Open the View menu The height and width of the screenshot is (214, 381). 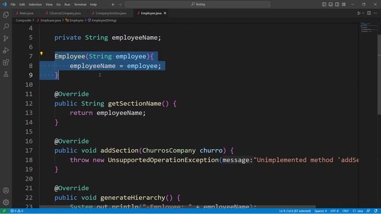(49, 4)
